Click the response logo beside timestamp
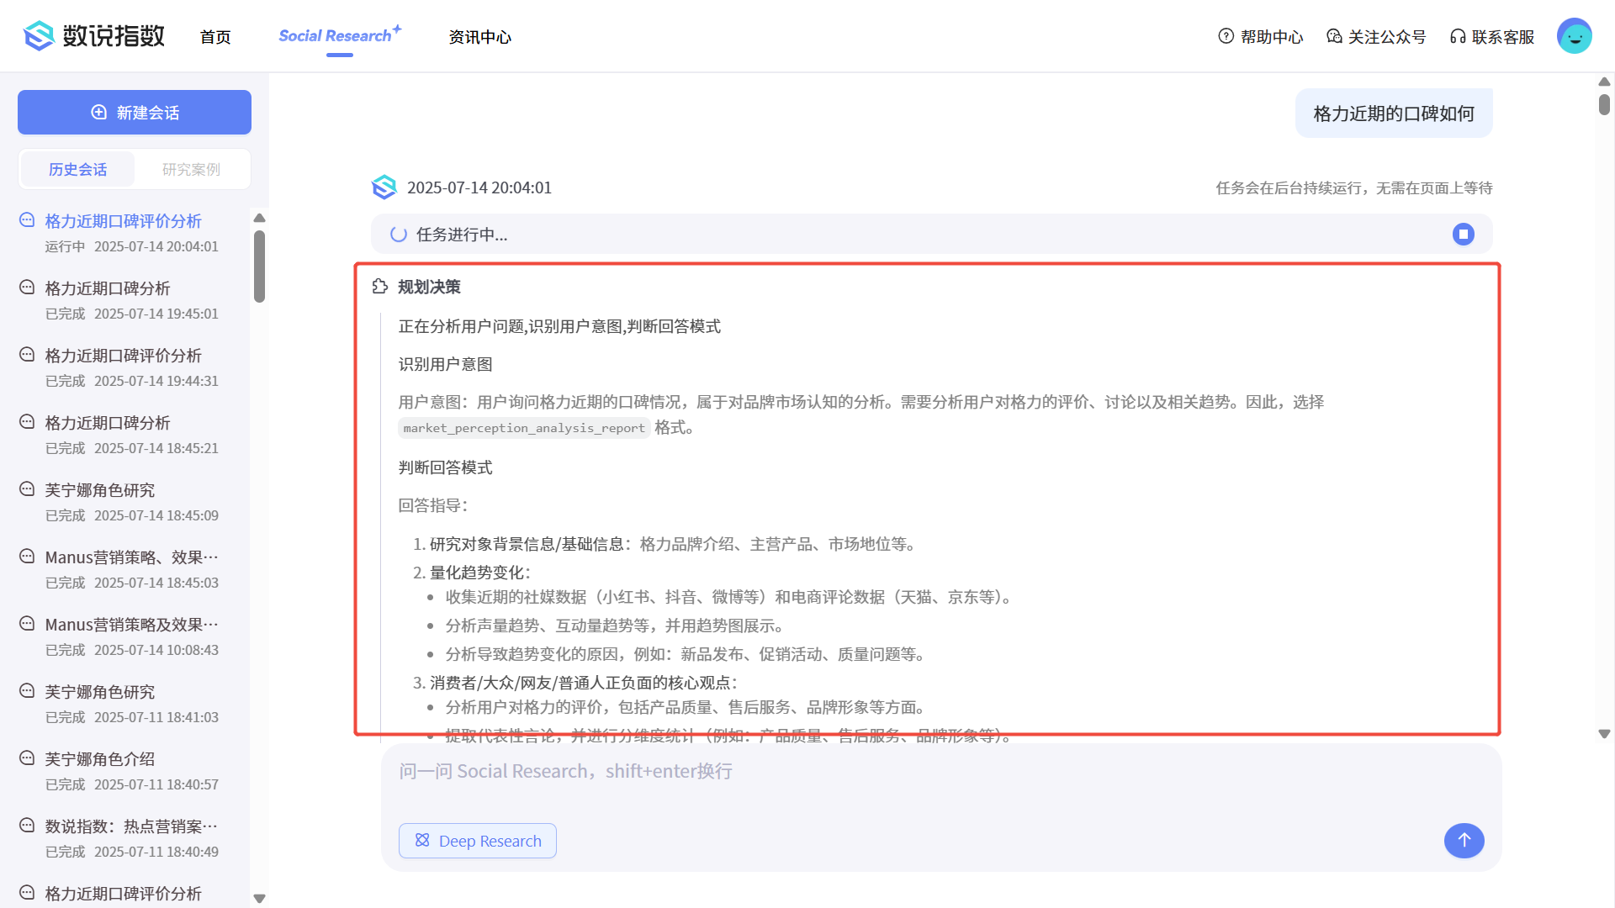The height and width of the screenshot is (908, 1615). [x=384, y=187]
